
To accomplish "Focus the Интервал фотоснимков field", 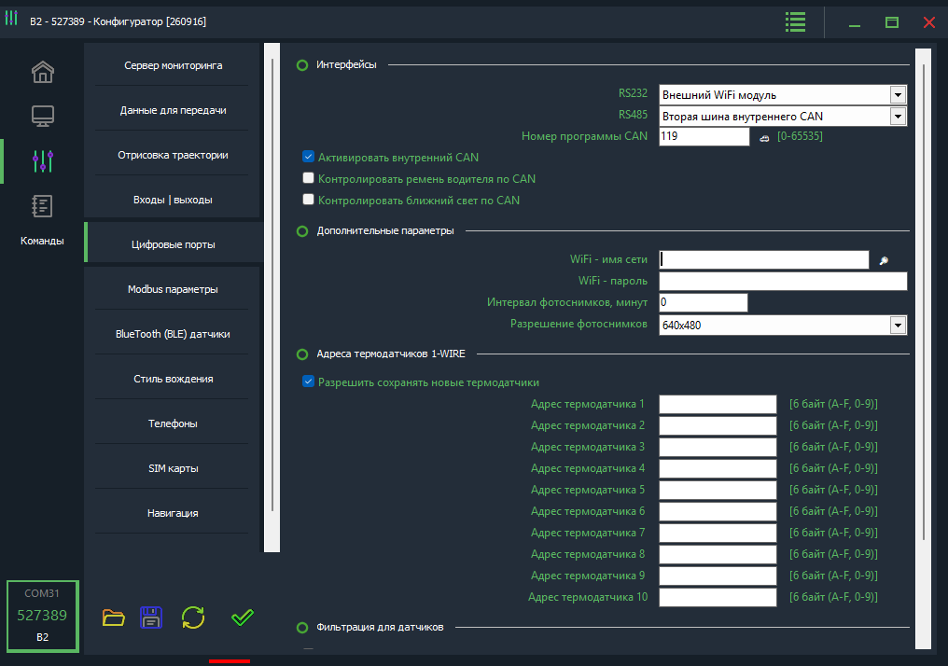I will [x=704, y=302].
